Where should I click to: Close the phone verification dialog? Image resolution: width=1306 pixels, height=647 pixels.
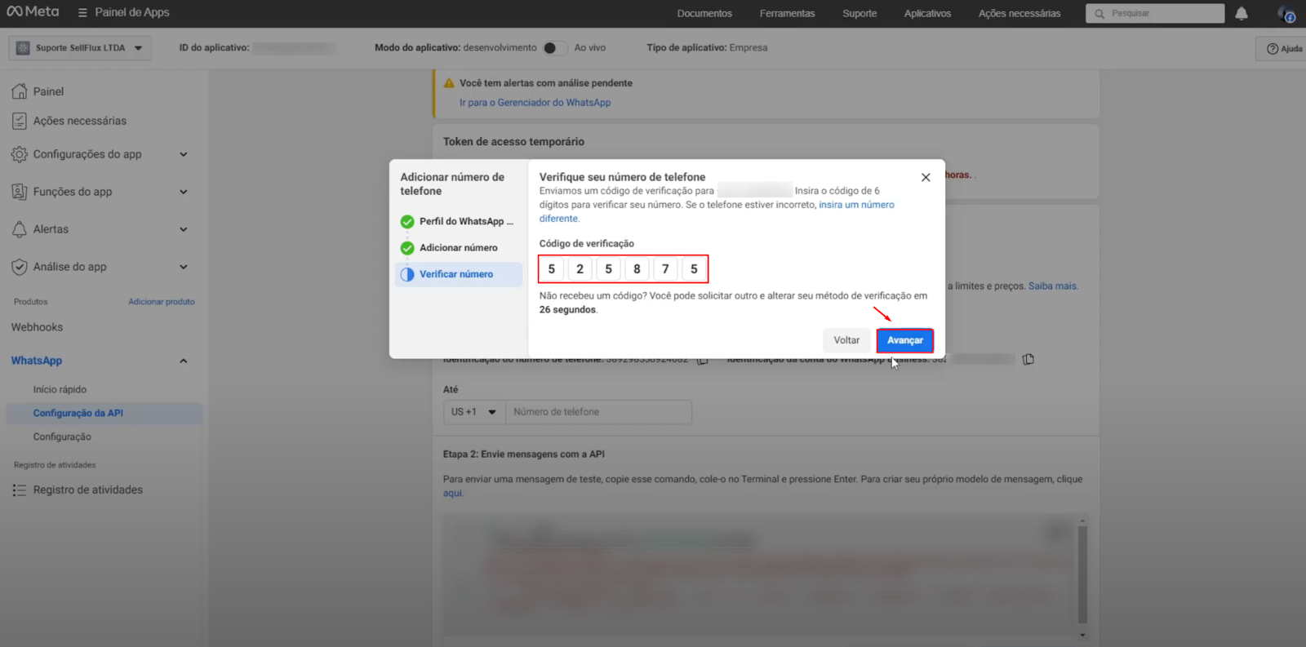(x=926, y=177)
